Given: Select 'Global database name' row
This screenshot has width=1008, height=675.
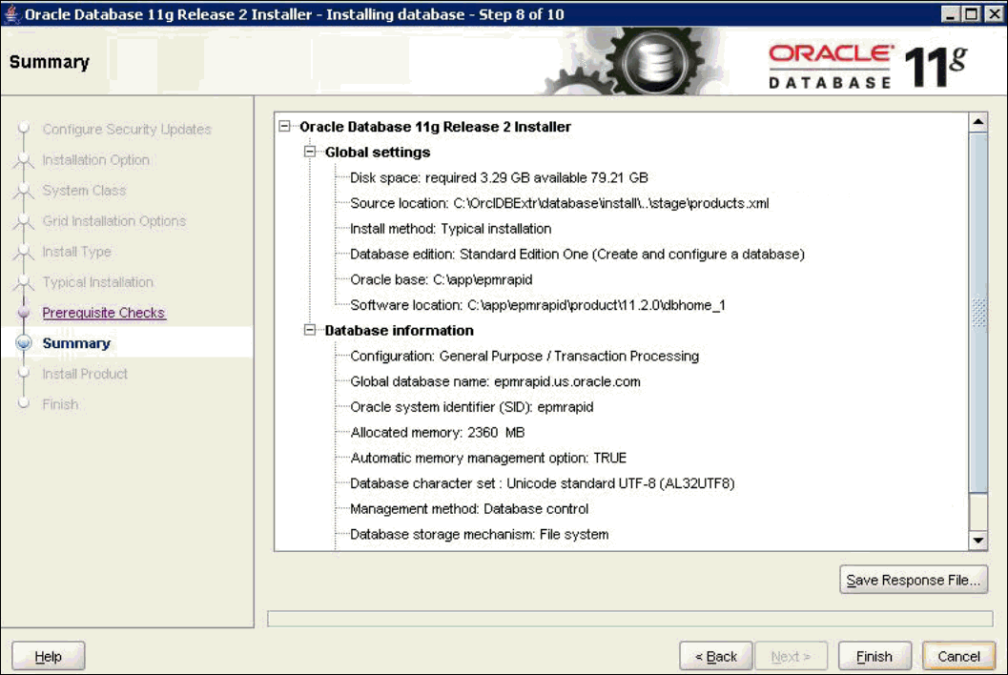Looking at the screenshot, I should click(495, 382).
